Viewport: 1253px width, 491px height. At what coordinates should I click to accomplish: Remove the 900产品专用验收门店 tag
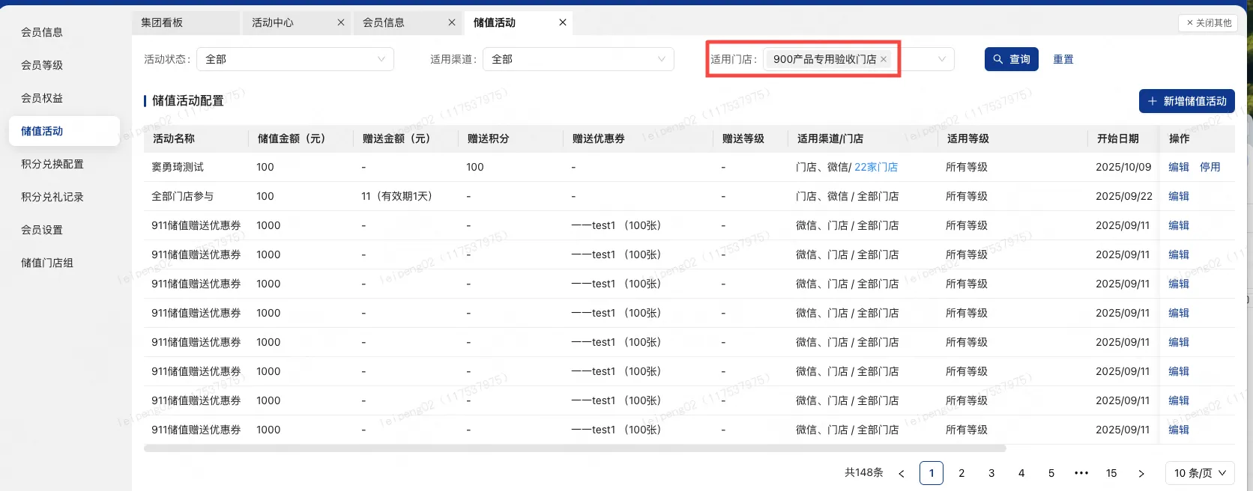[884, 59]
